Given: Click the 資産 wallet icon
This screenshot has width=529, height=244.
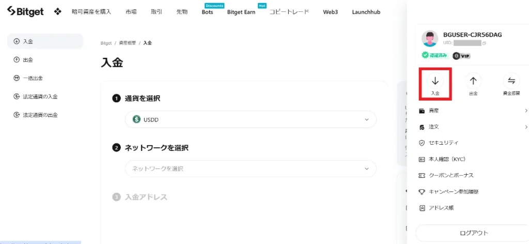Looking at the screenshot, I should 422,111.
